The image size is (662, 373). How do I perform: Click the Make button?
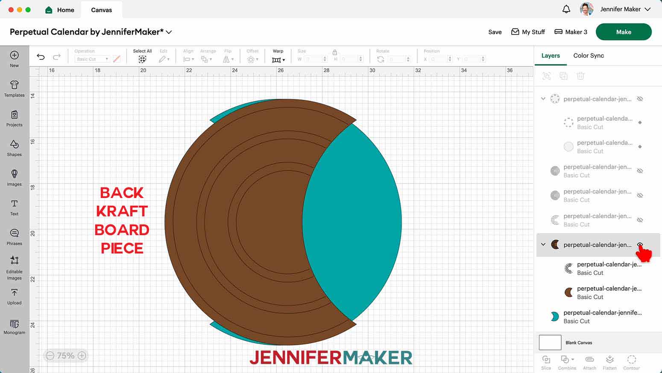[x=624, y=32]
